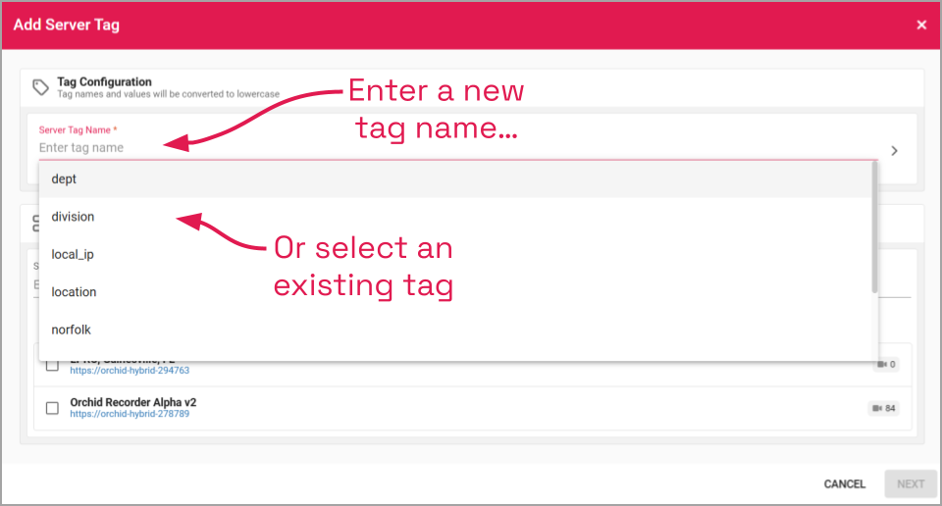
Task: Select the 'dept' tag option
Action: (x=64, y=179)
